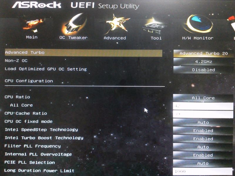
Task: Select the OC Tweaker tab label
Action: [73, 38]
